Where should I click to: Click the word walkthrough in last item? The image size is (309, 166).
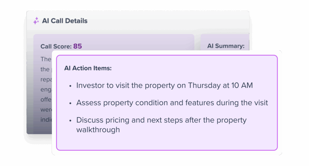[98, 130]
